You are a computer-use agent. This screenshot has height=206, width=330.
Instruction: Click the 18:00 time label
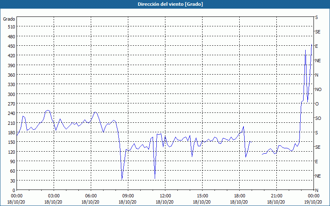click(x=239, y=196)
